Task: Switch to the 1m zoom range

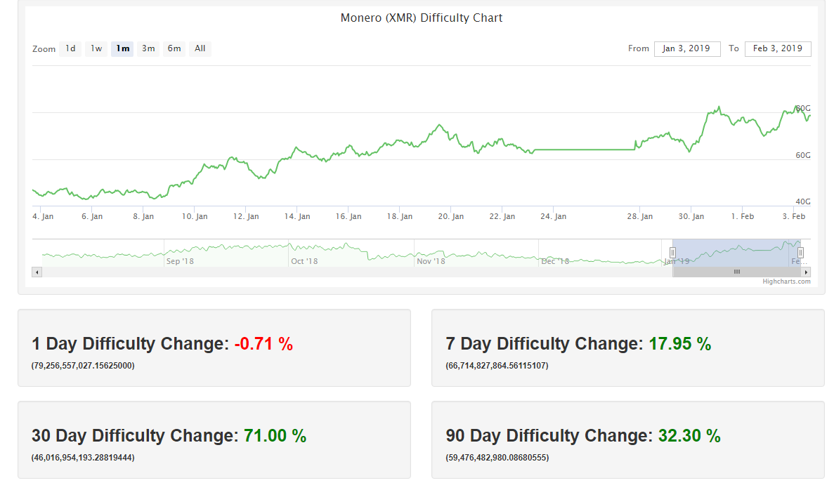Action: (122, 48)
